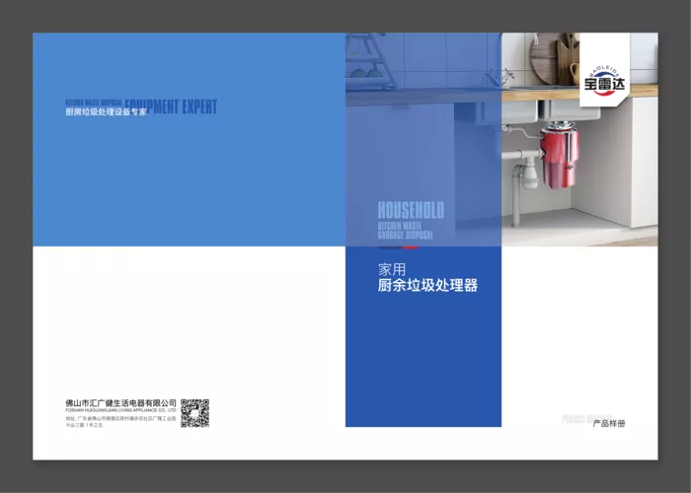Click the red garbage disposal unit

click(559, 155)
